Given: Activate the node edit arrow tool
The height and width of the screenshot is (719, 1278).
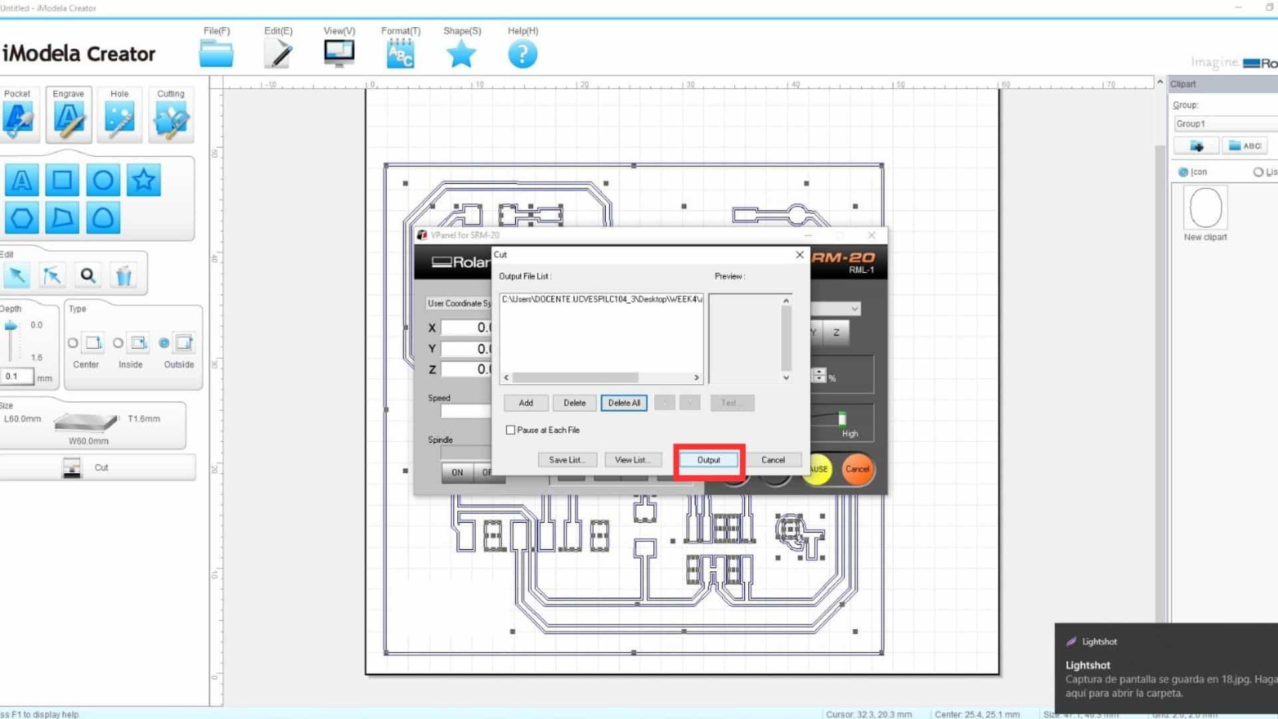Looking at the screenshot, I should (53, 275).
